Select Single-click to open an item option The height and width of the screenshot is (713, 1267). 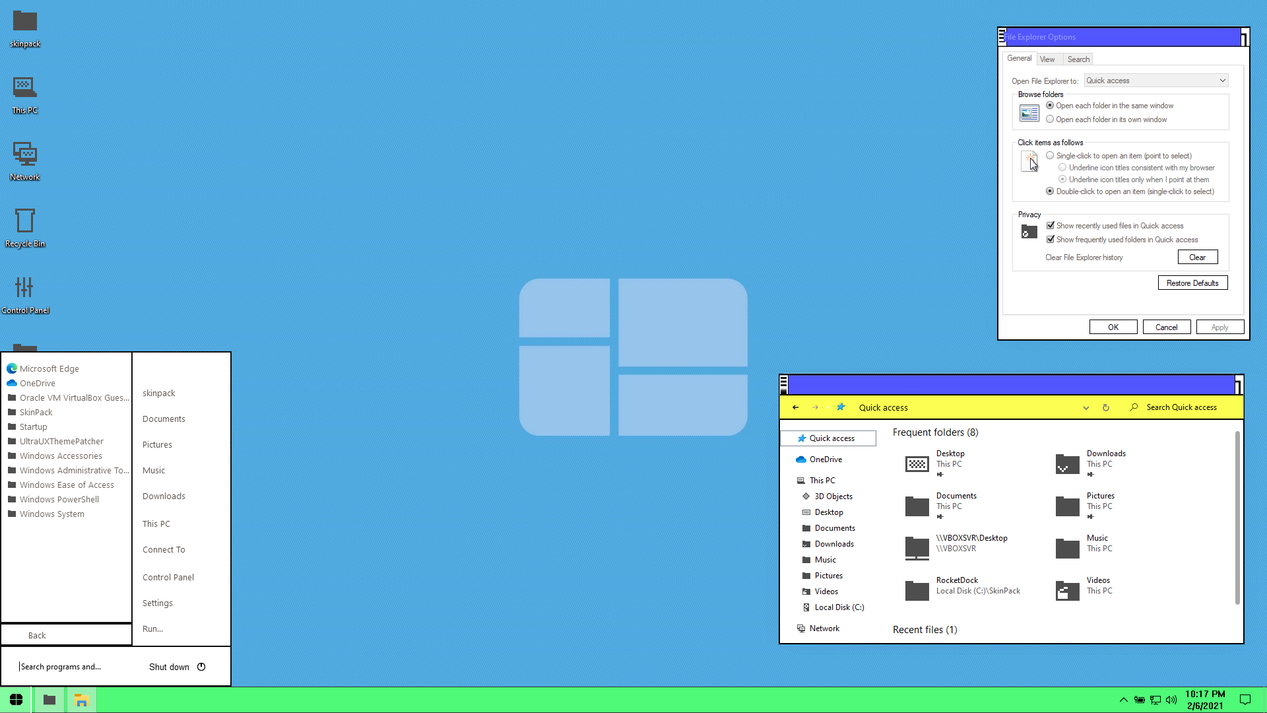click(1050, 156)
